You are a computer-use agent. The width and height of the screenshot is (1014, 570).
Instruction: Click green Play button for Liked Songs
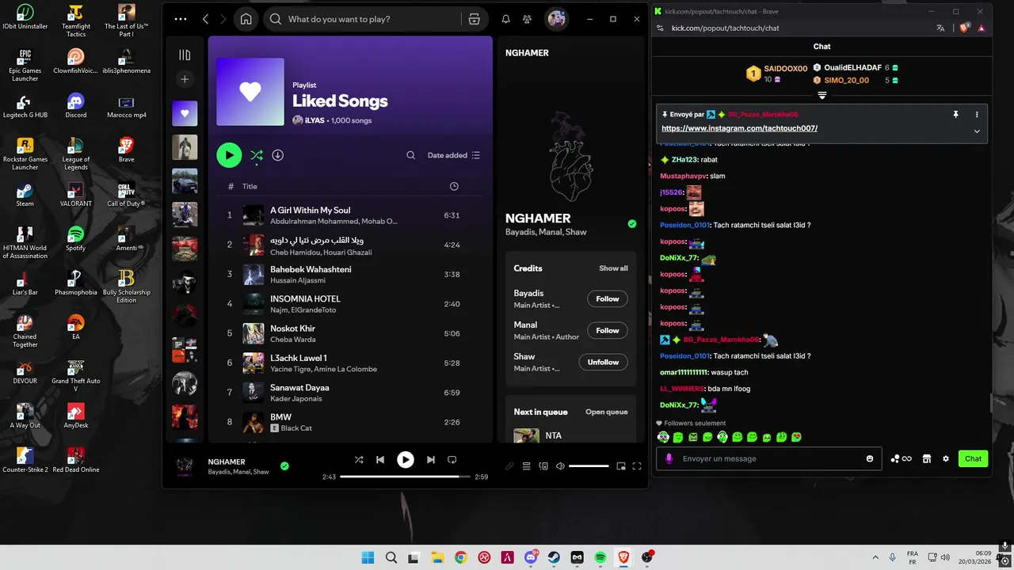pyautogui.click(x=229, y=155)
